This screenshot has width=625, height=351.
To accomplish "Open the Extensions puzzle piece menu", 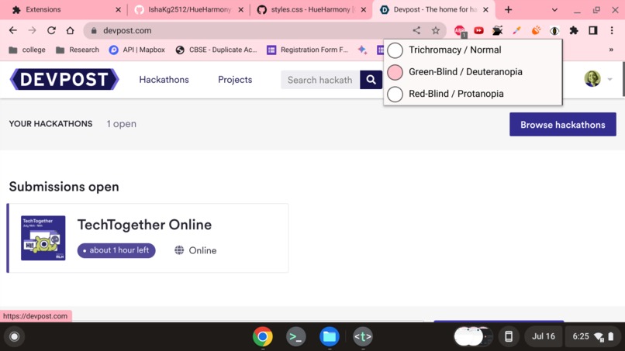I will 574,30.
